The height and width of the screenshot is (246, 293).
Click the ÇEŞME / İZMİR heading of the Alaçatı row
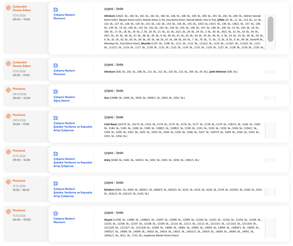(x=114, y=213)
